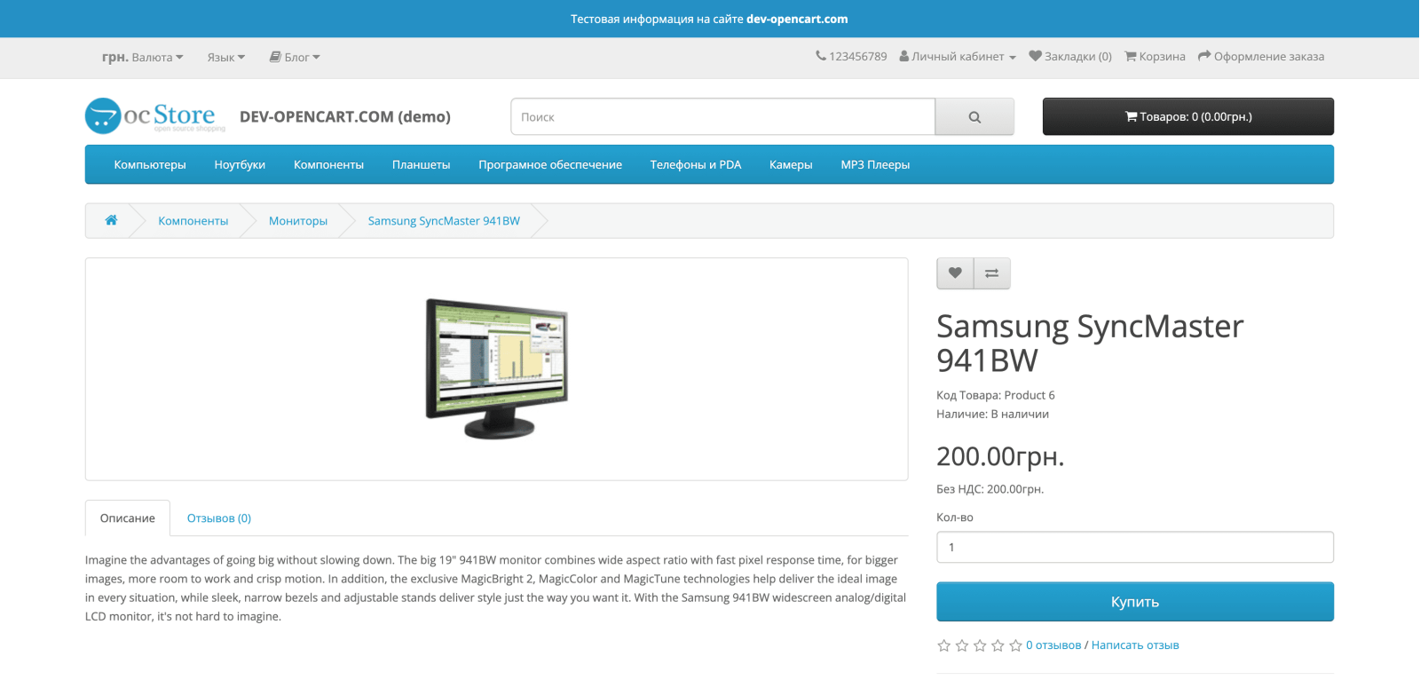Click the compare product arrows icon
The image size is (1420, 696).
pos(992,273)
